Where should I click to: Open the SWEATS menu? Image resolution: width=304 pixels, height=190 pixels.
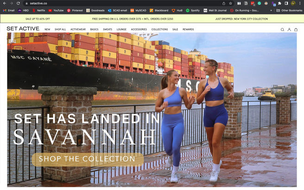point(108,29)
